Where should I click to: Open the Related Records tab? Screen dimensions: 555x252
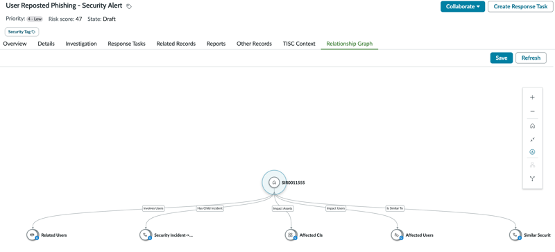[x=176, y=44]
